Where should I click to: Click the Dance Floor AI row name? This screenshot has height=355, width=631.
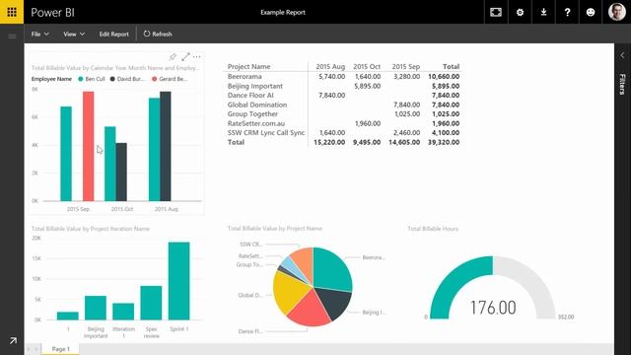250,96
